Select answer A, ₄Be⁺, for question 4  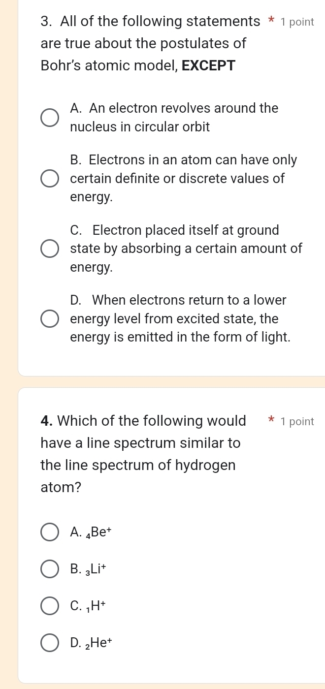click(49, 532)
